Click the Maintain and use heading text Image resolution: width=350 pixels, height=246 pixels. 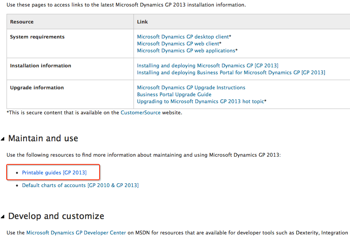coord(43,139)
